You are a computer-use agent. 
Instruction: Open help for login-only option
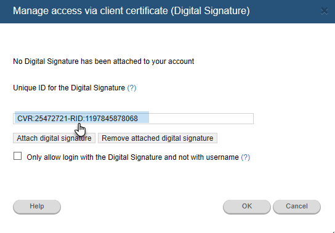(x=246, y=157)
